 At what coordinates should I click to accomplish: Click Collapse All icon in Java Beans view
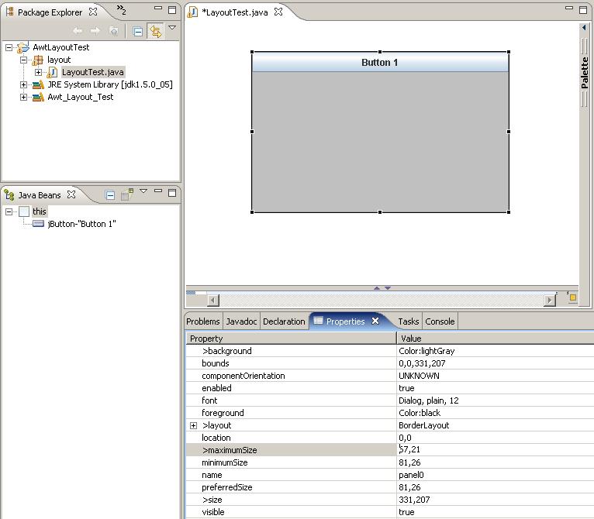tap(110, 195)
